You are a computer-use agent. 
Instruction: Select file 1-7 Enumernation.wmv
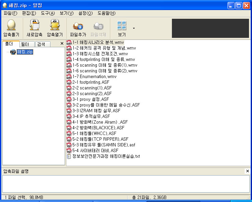point(94,77)
